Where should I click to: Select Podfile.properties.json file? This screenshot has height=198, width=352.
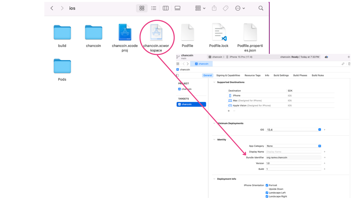pyautogui.click(x=250, y=32)
